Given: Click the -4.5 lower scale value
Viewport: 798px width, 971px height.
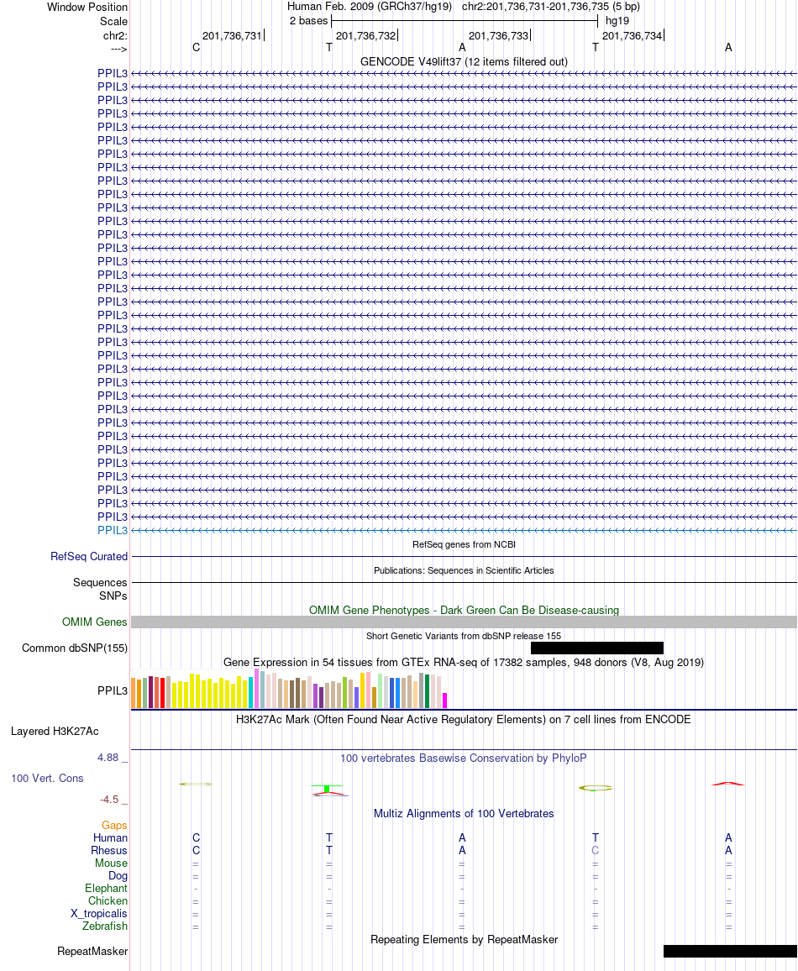Looking at the screenshot, I should point(109,800).
